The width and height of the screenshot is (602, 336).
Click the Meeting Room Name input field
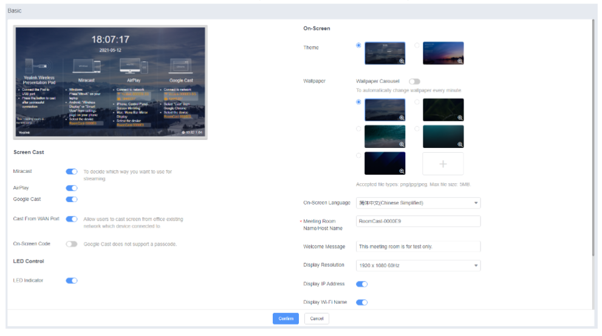(x=418, y=221)
